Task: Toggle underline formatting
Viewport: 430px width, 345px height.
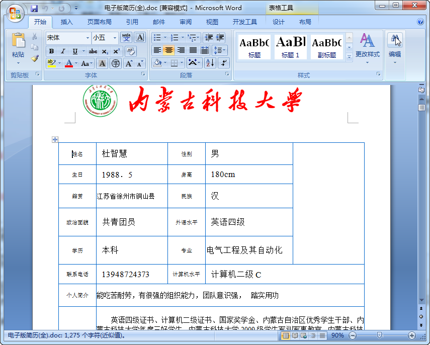Action: 75,51
